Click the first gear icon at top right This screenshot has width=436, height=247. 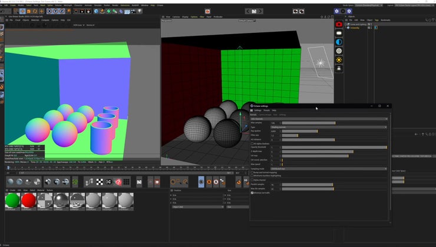click(337, 11)
